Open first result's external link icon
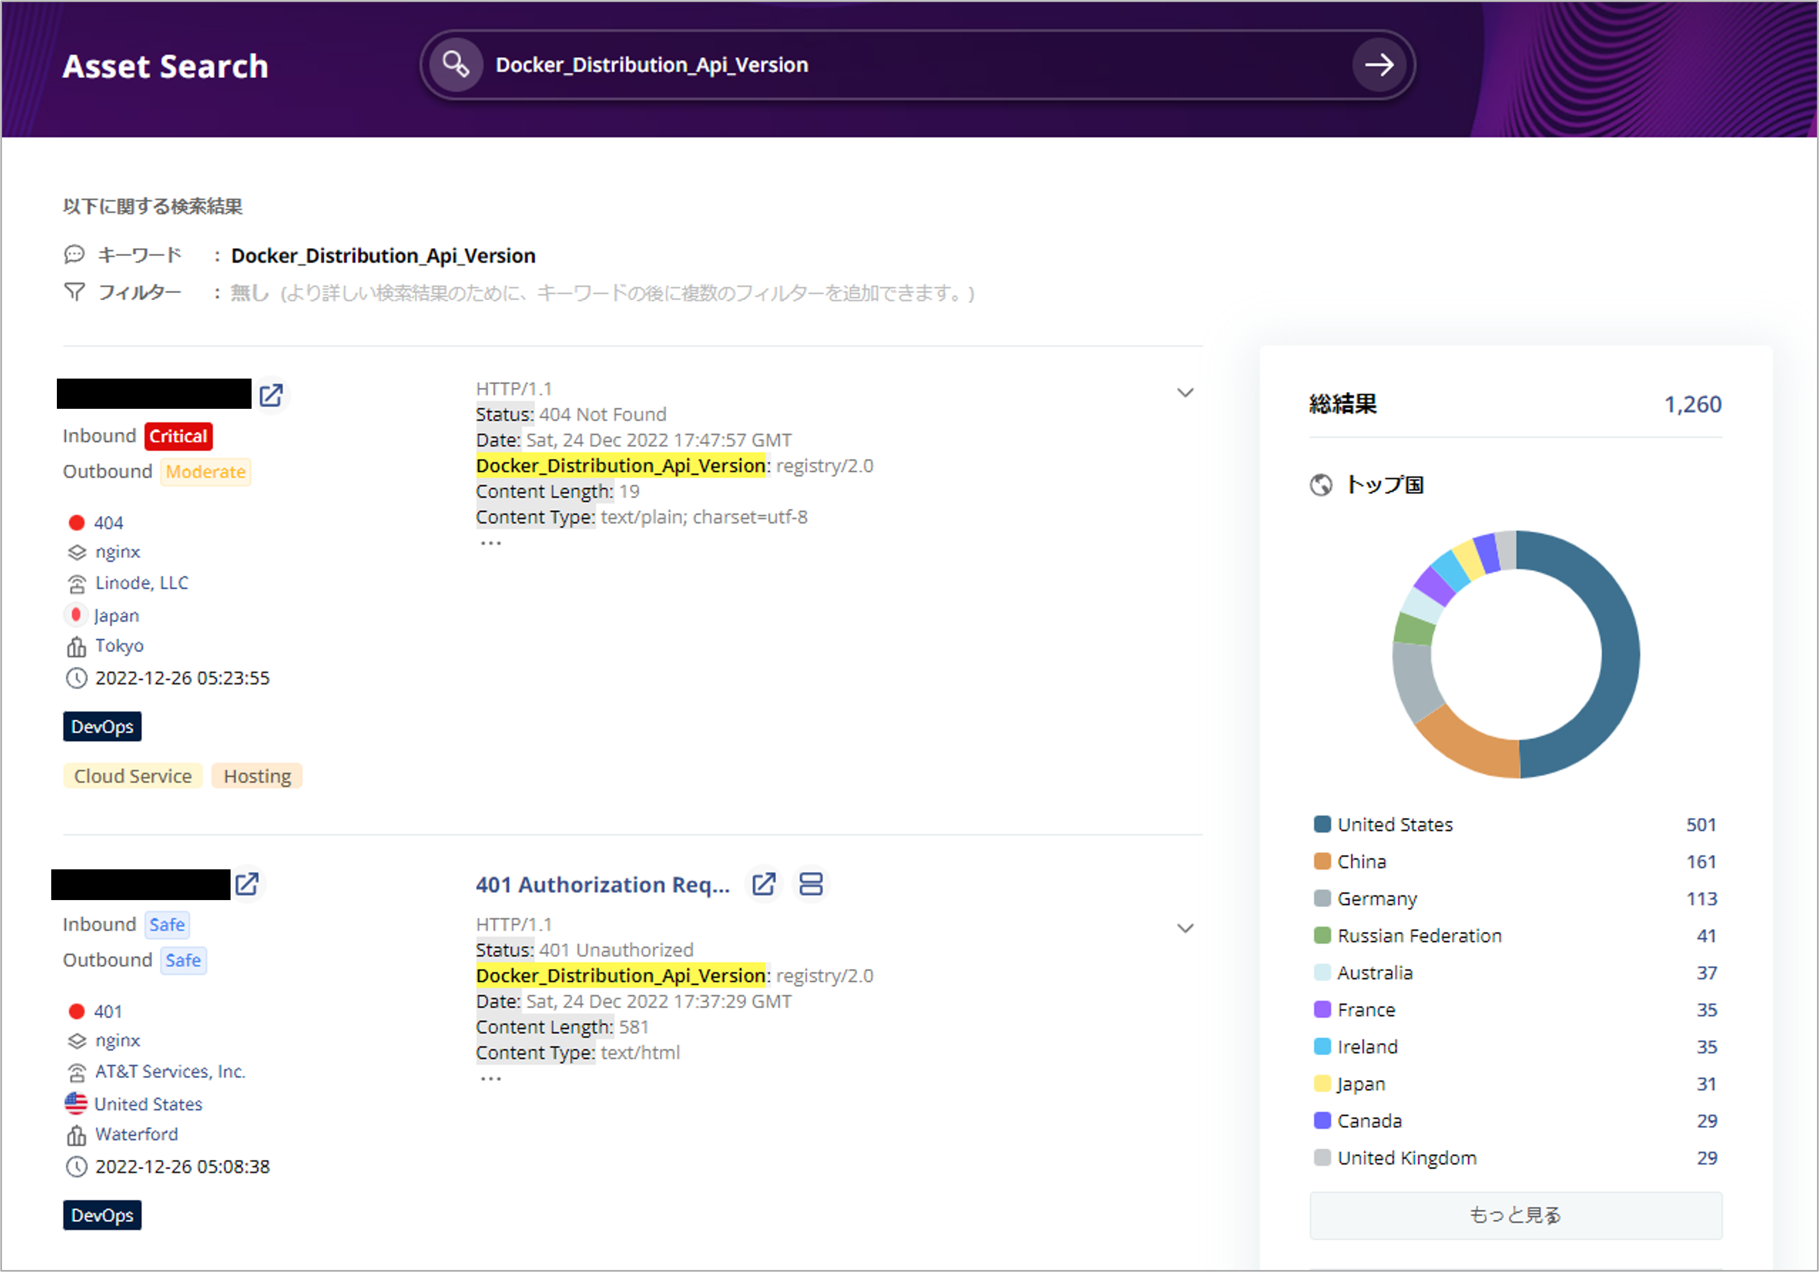1819x1272 pixels. pos(271,395)
